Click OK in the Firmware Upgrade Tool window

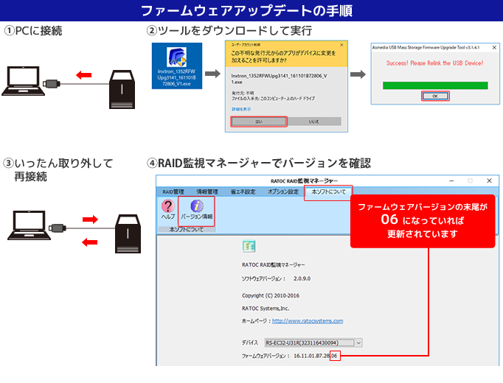click(435, 96)
